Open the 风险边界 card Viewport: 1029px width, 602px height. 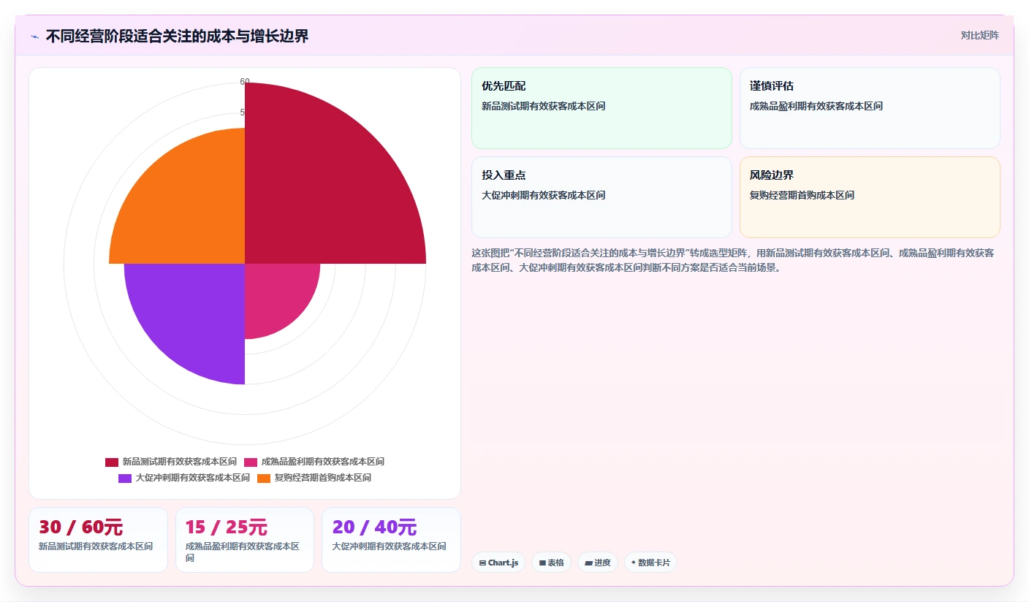coord(870,197)
